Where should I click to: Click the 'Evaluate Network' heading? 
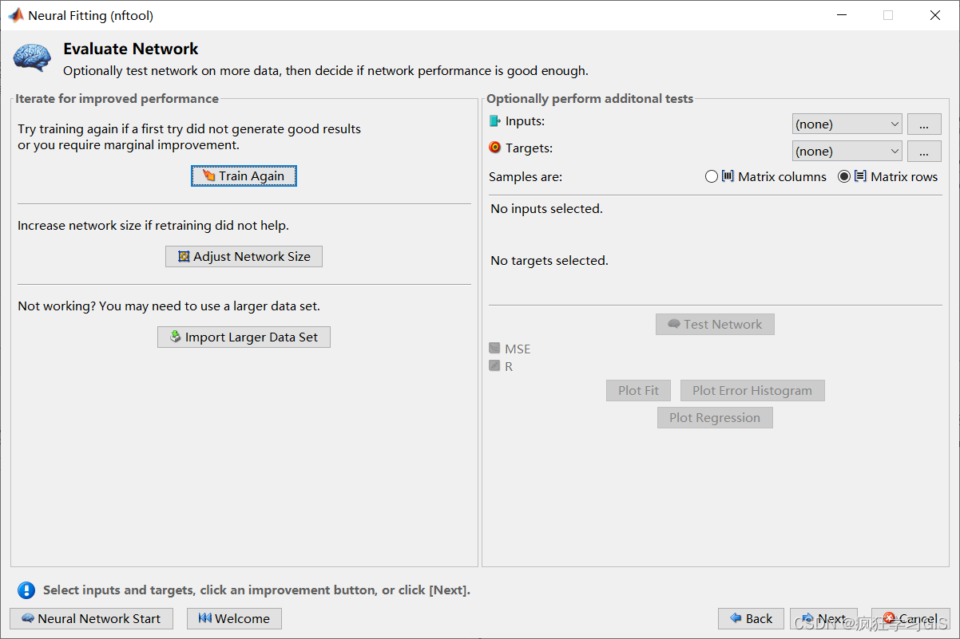click(131, 49)
